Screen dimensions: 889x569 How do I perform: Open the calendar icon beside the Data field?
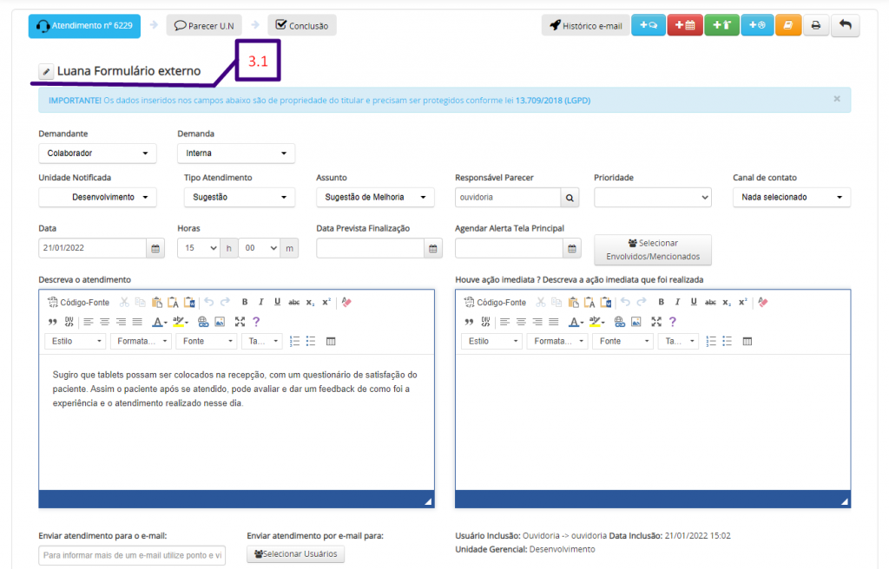155,249
